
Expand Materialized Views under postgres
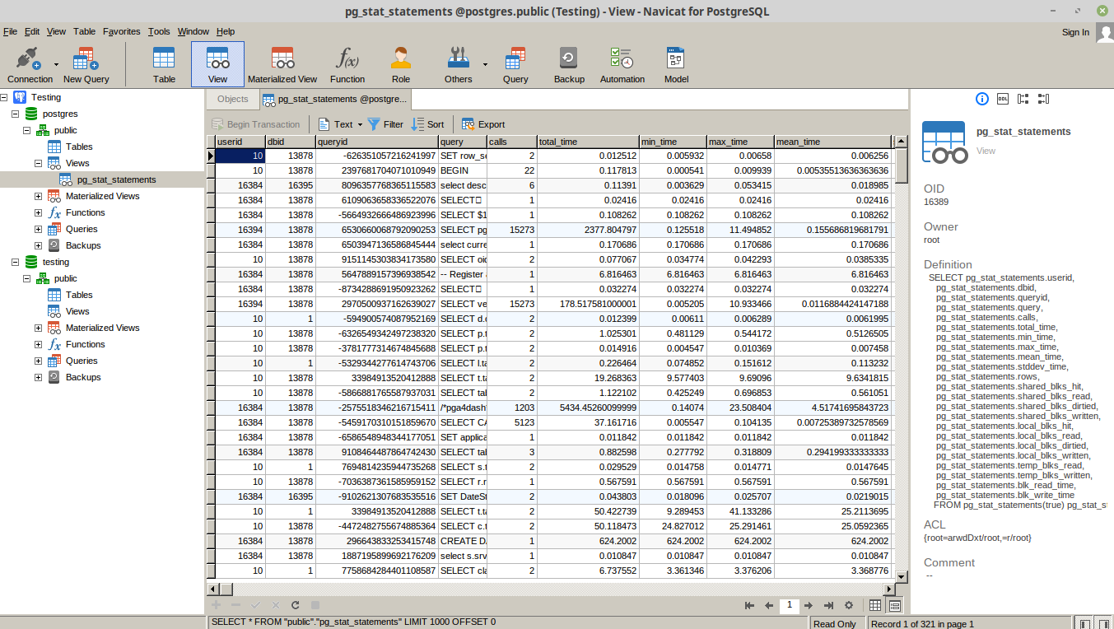(38, 196)
